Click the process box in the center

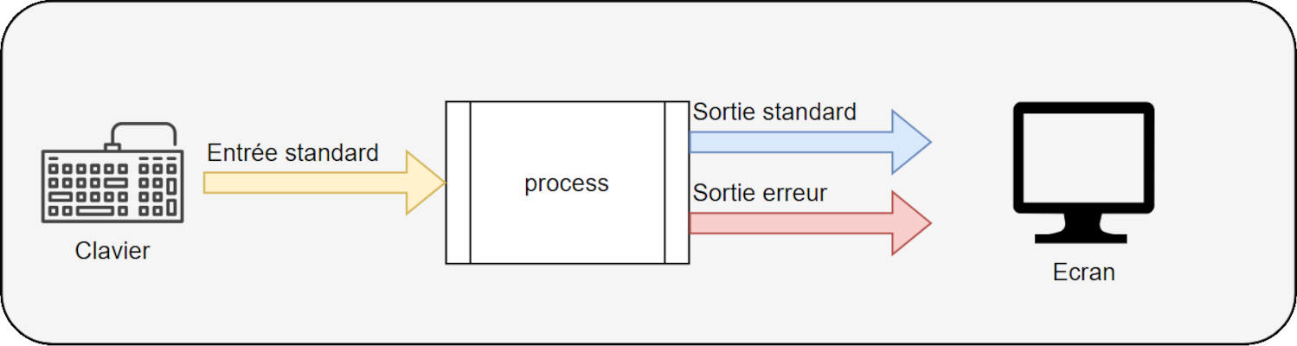tap(568, 183)
